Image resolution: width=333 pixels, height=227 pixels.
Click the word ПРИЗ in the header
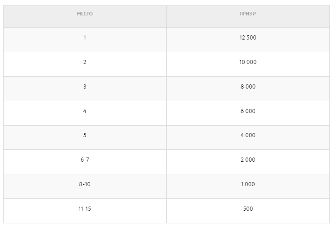point(246,14)
